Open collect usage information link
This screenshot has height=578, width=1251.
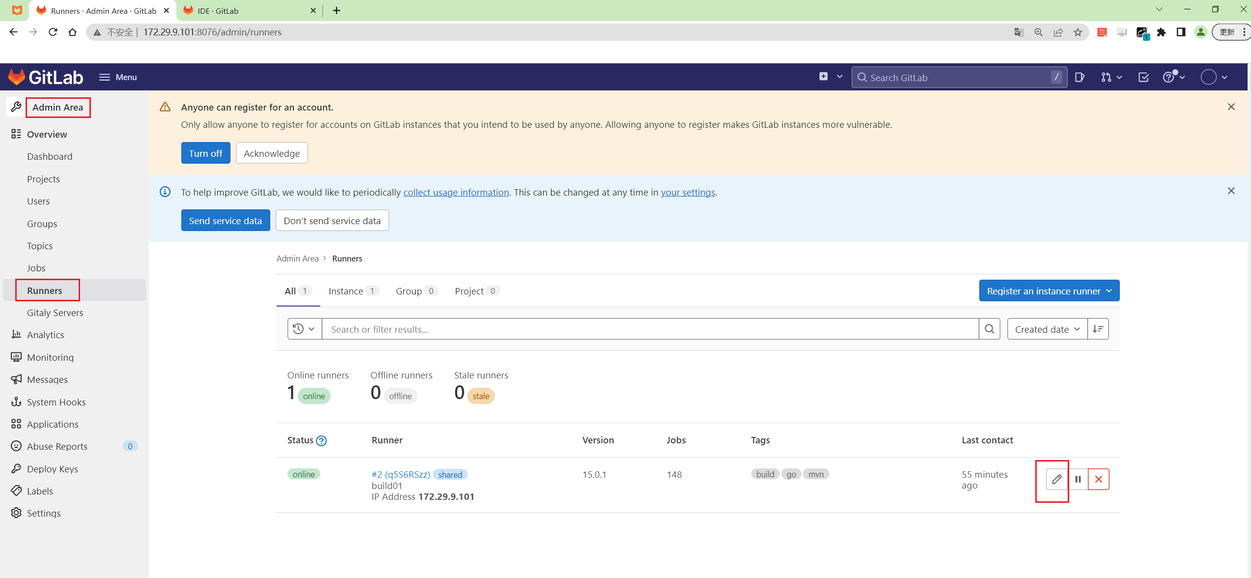[456, 192]
